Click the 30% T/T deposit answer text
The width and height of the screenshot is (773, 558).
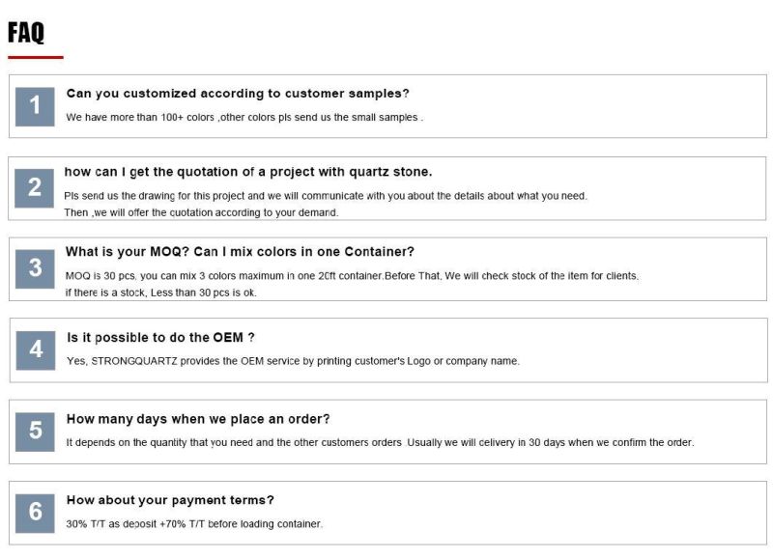tap(194, 524)
